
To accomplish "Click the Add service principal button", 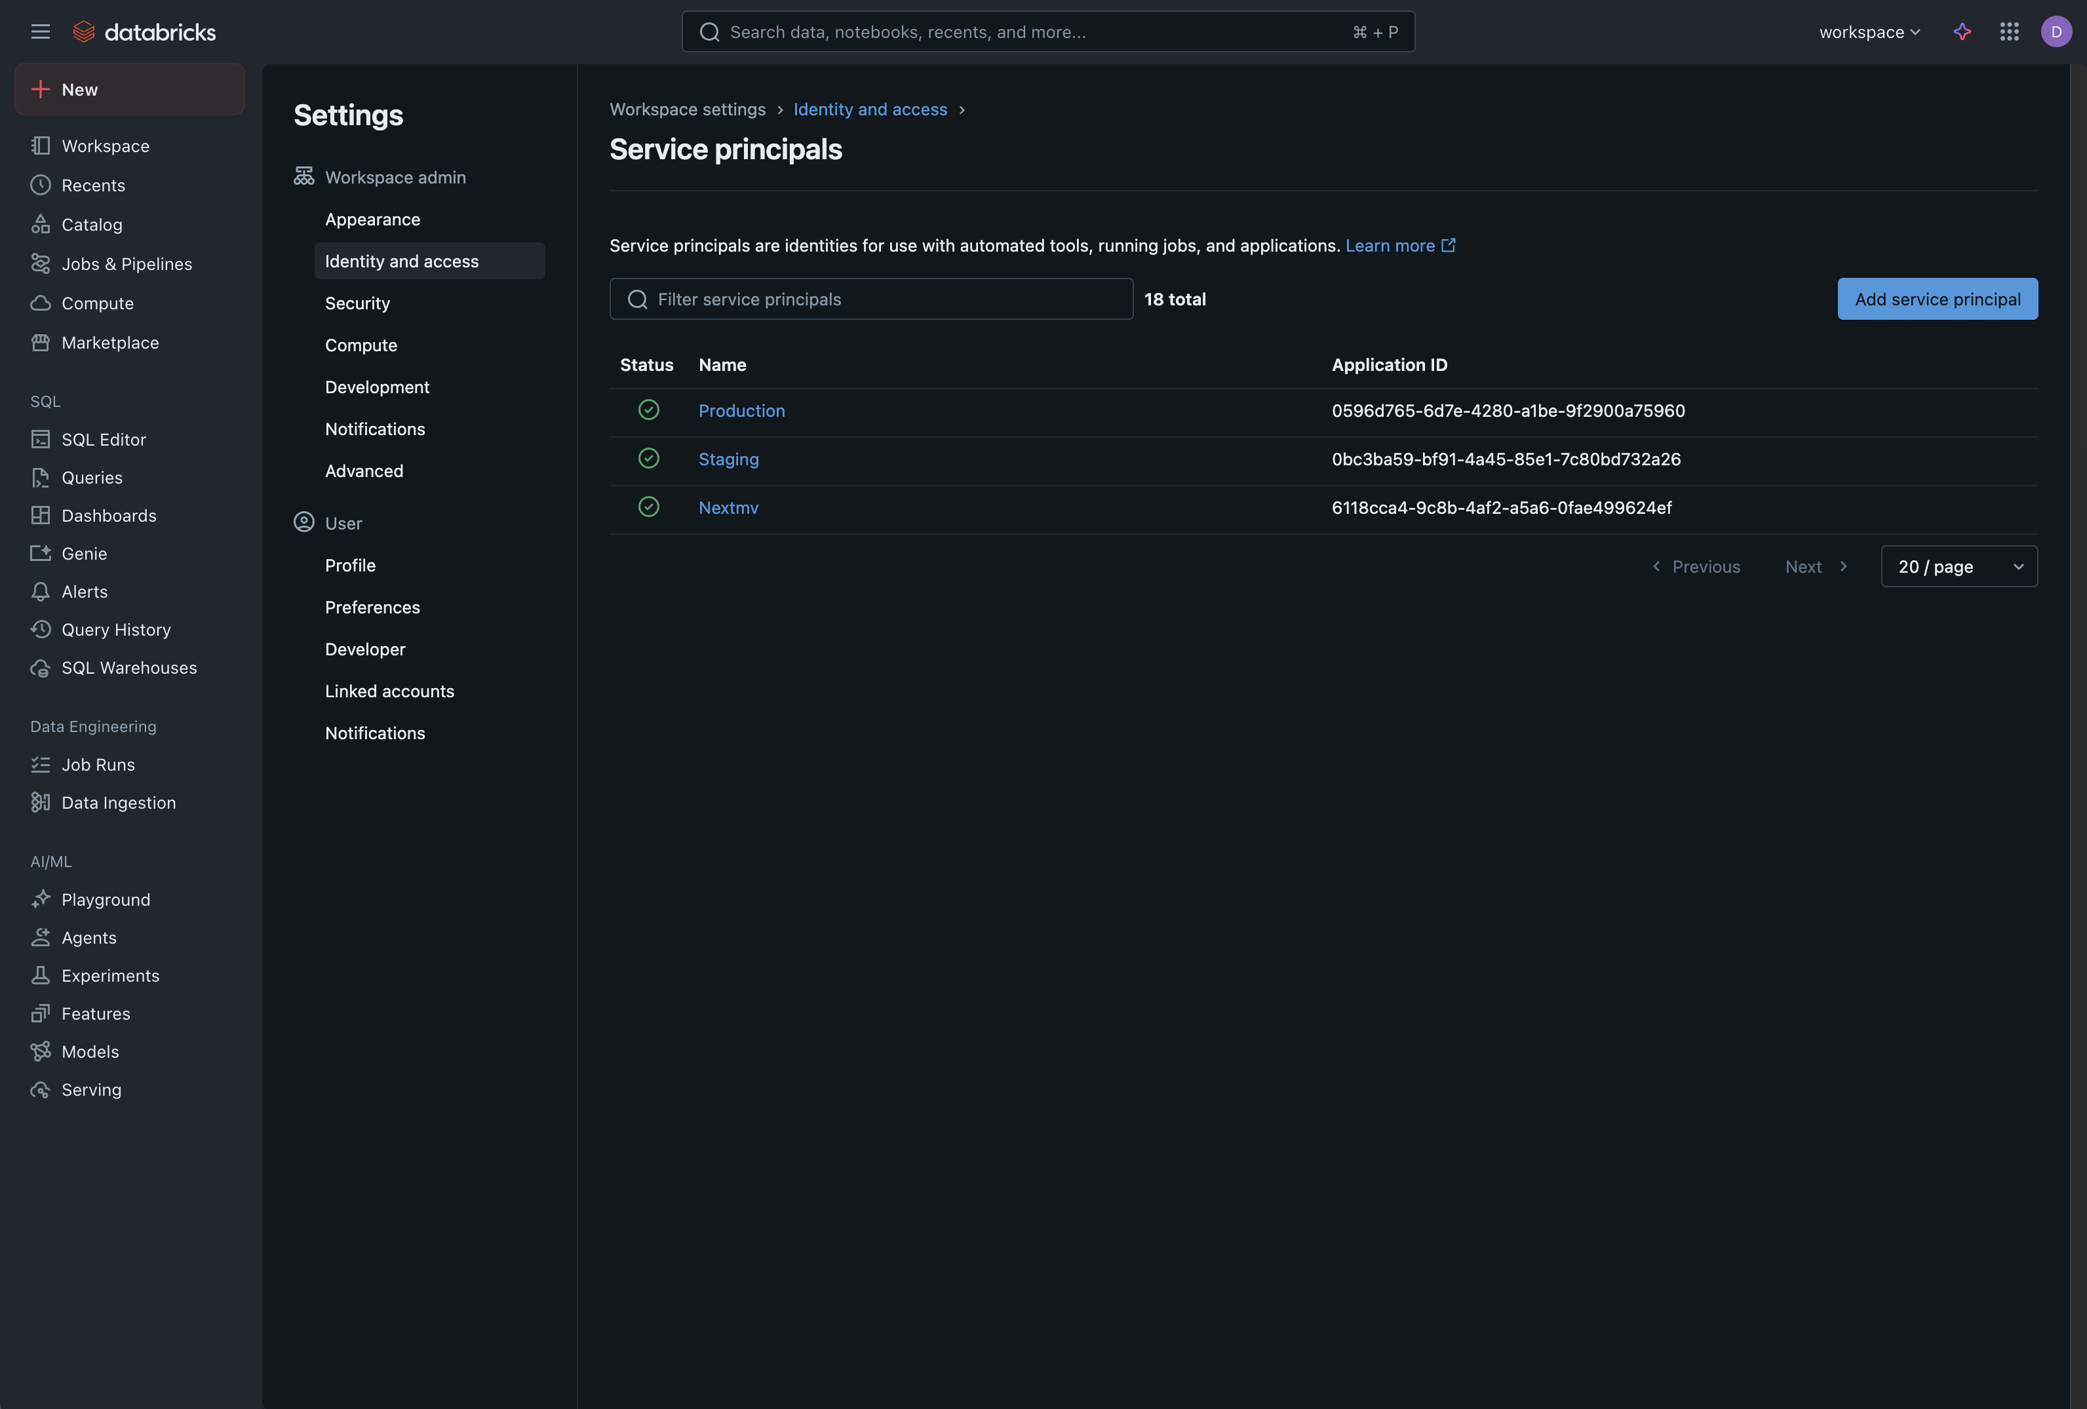I will [1938, 299].
